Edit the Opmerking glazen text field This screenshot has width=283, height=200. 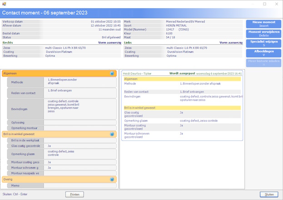pos(79,154)
